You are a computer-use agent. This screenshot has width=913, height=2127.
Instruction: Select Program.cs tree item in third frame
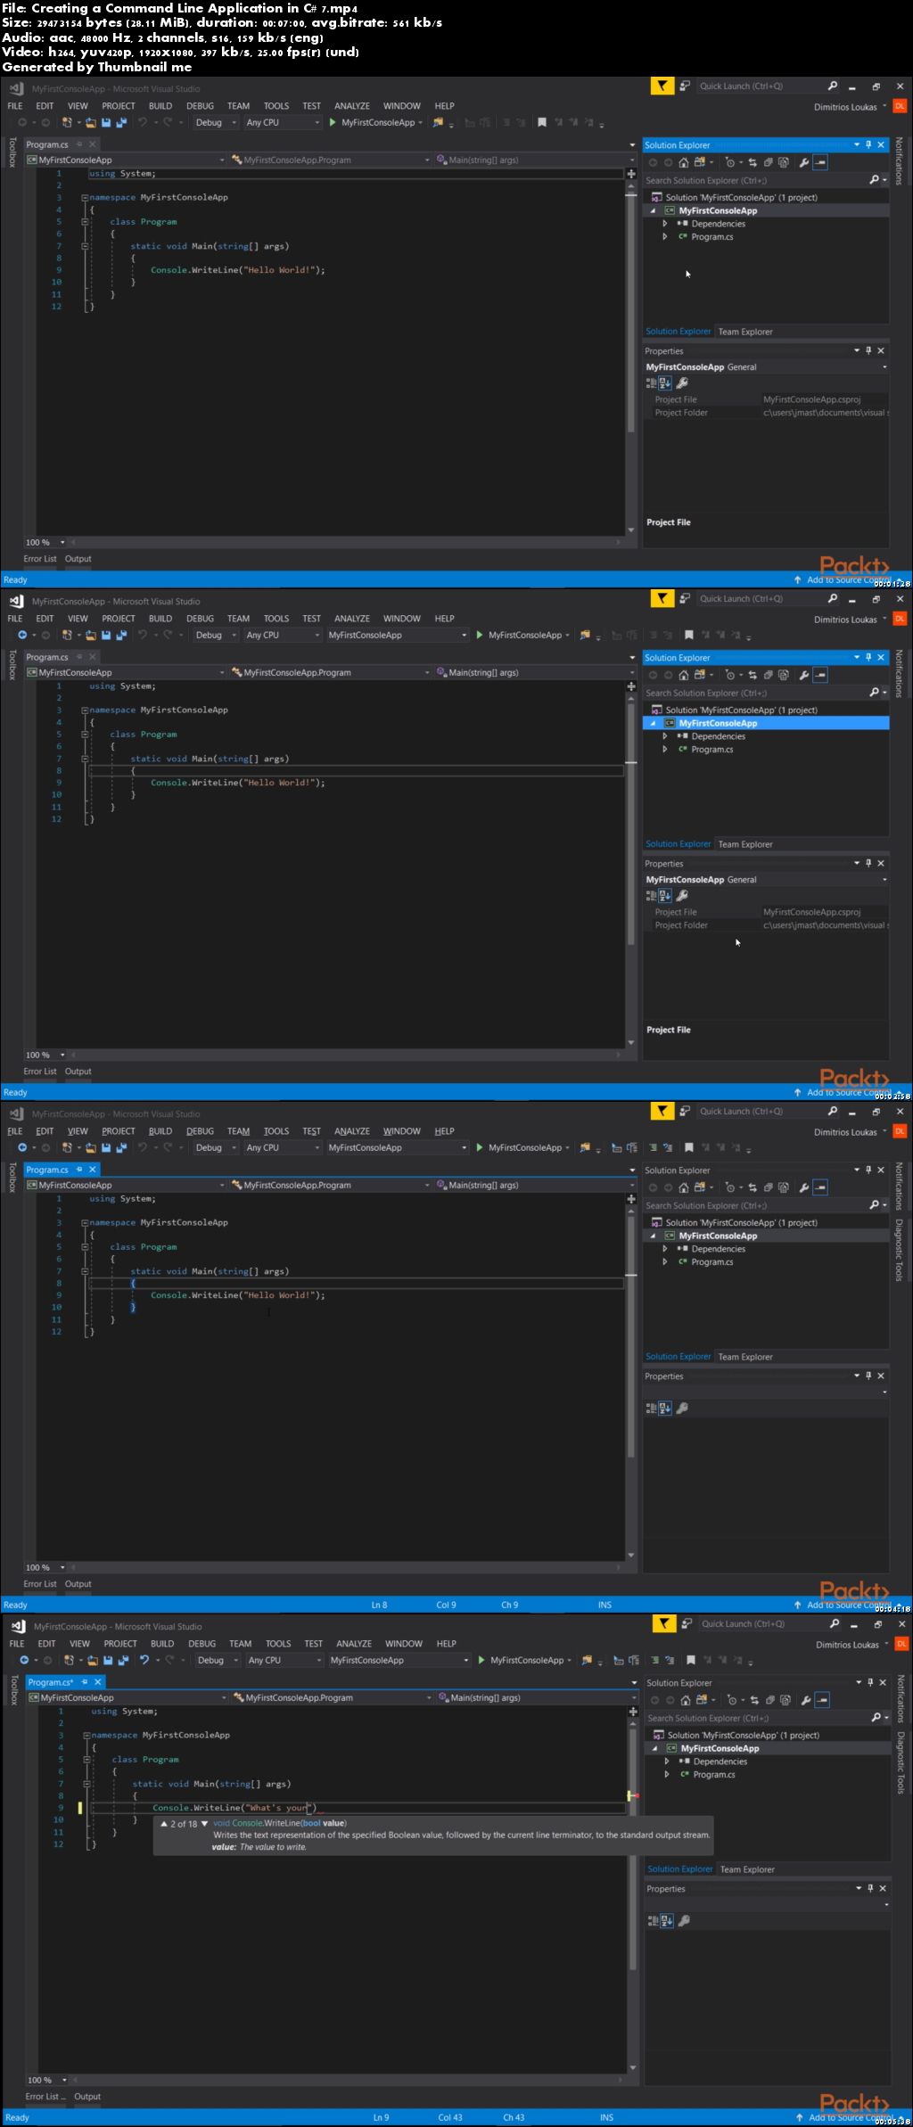pyautogui.click(x=711, y=1262)
